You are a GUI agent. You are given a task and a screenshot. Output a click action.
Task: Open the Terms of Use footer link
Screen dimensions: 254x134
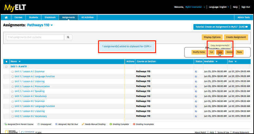[x=223, y=132]
